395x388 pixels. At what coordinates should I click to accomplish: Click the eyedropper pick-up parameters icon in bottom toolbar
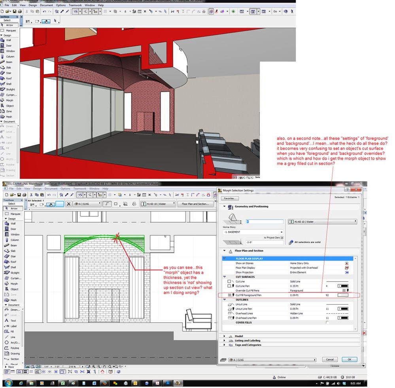[x=66, y=195]
